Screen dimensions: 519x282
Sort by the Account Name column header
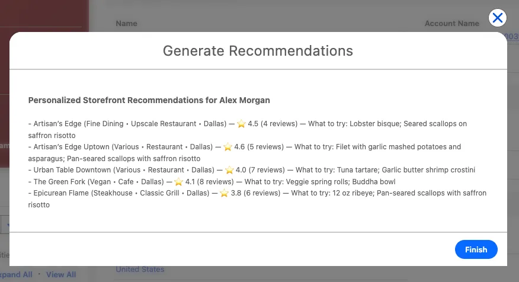point(451,24)
